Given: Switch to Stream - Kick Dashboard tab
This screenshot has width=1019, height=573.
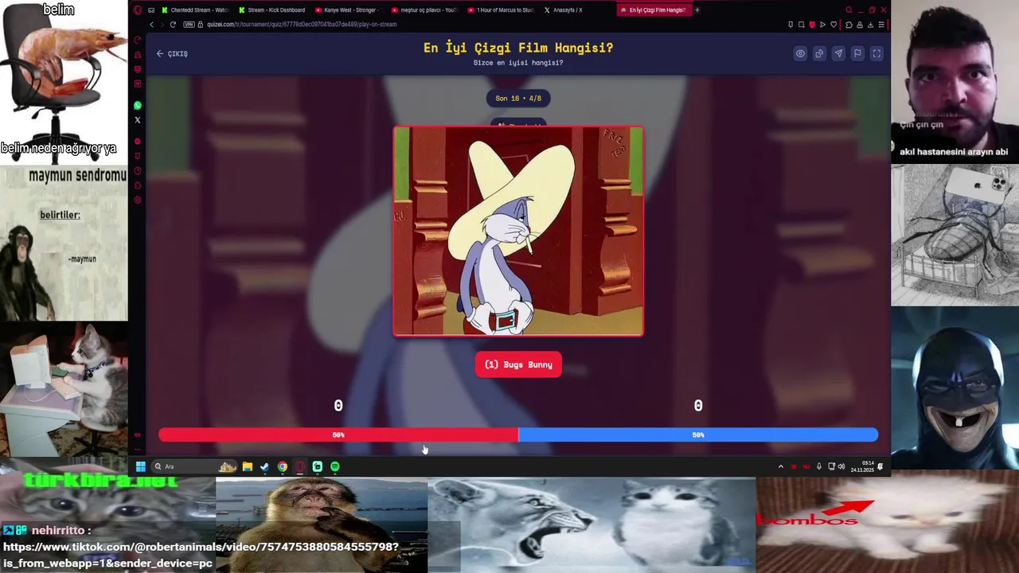Looking at the screenshot, I should [x=271, y=10].
